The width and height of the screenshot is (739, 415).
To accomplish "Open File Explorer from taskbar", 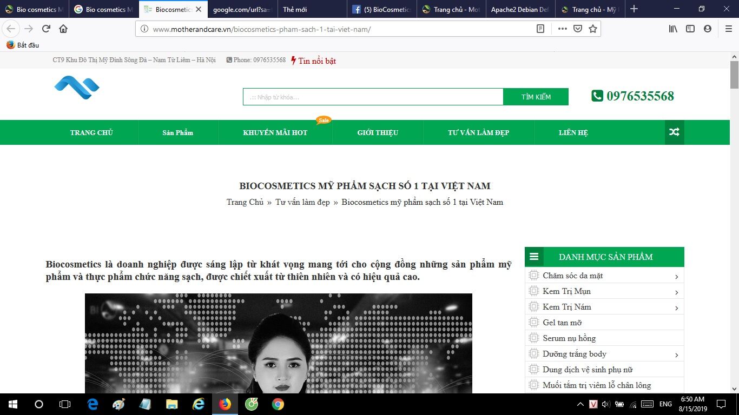I will [x=171, y=404].
